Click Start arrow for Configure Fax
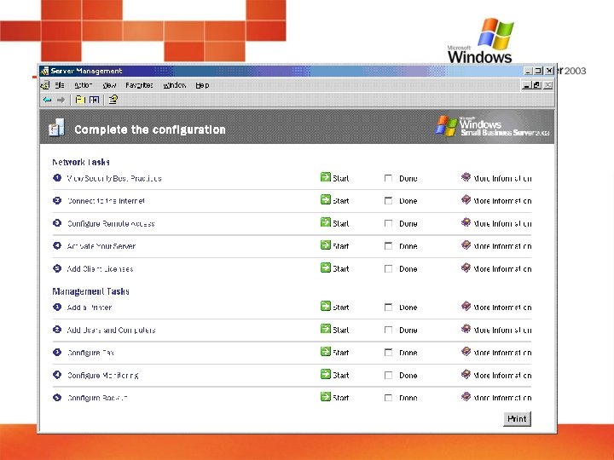 click(326, 352)
